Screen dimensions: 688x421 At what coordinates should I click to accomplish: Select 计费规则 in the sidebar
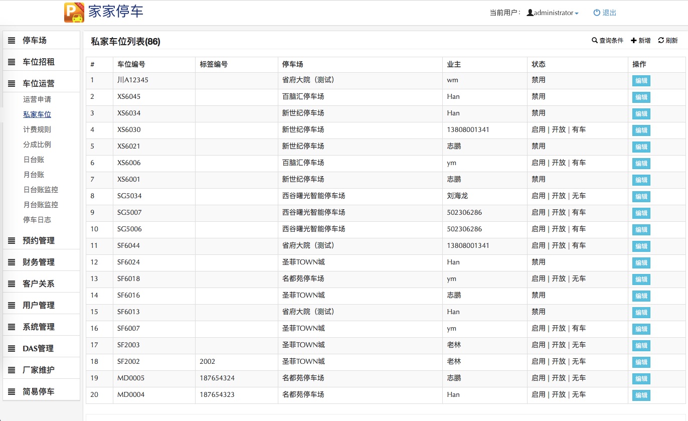[37, 129]
